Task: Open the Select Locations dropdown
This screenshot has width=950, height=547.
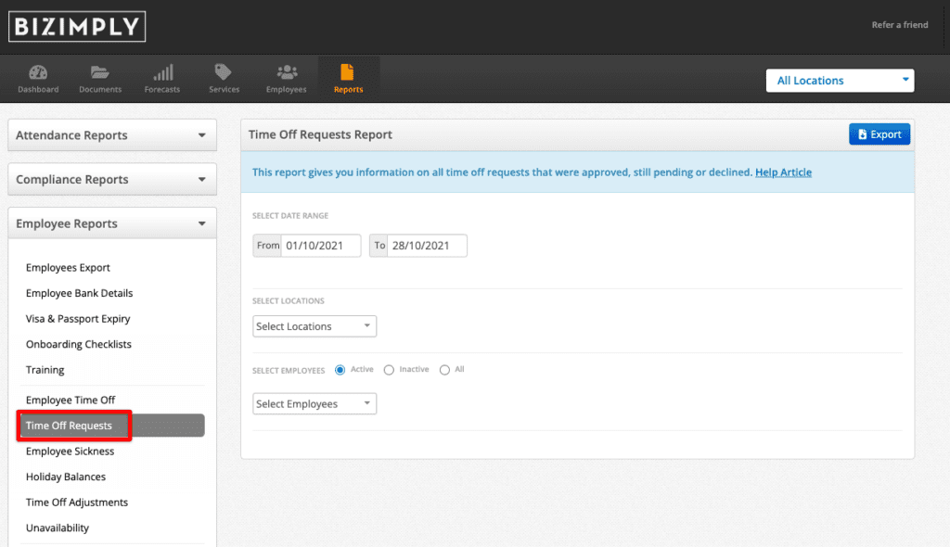Action: pos(315,326)
